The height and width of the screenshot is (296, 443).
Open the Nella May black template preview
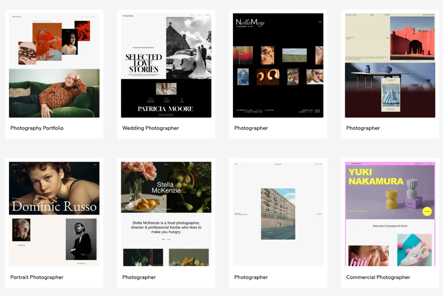[278, 66]
